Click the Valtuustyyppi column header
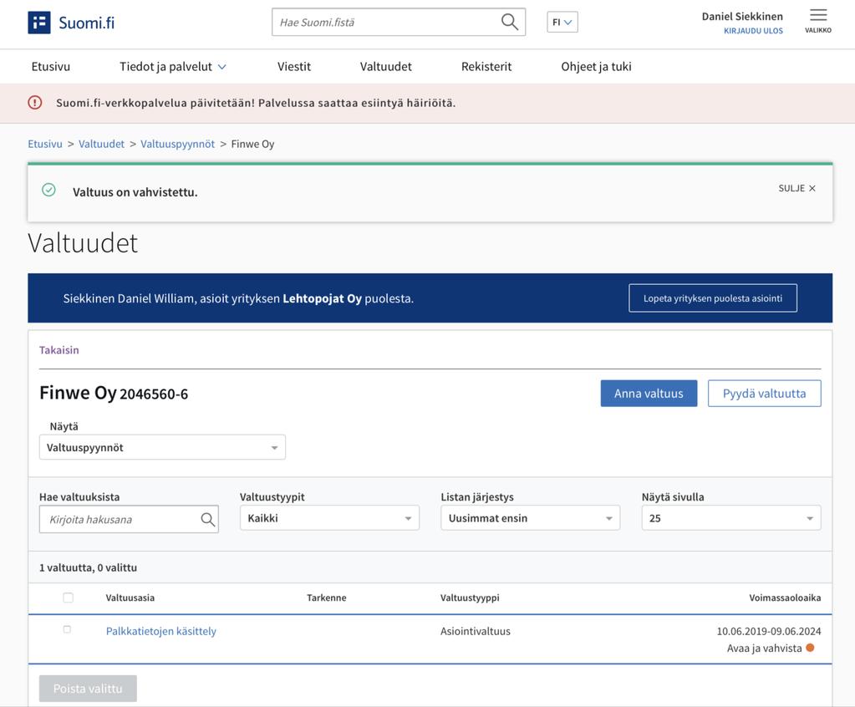The width and height of the screenshot is (855, 707). pos(470,598)
